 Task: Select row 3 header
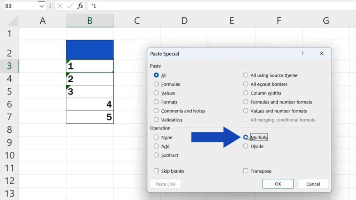[9, 66]
